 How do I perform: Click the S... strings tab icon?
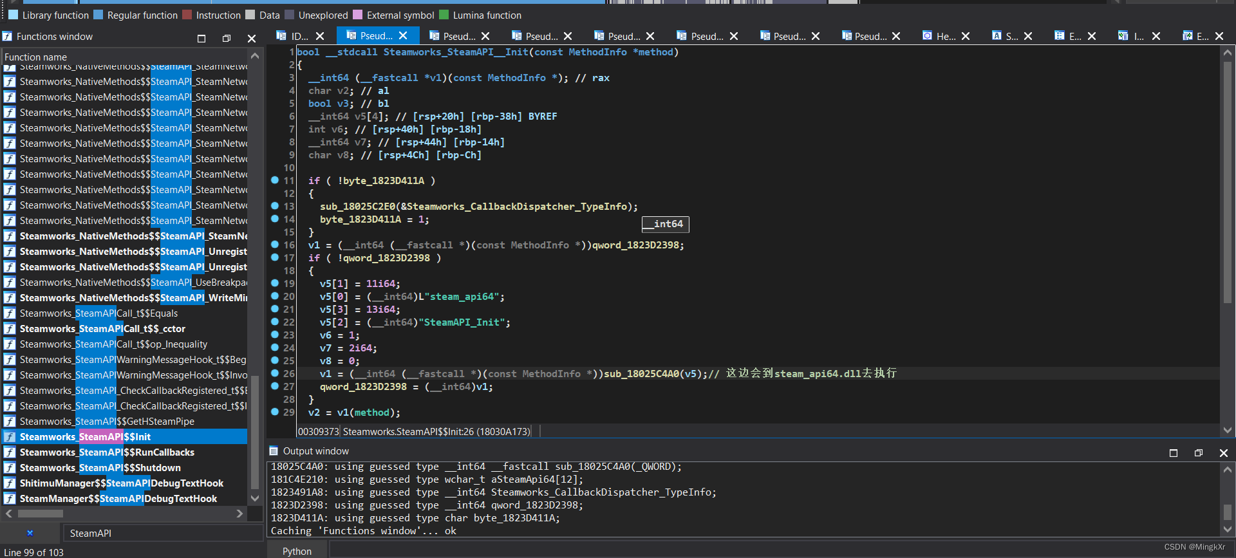pos(997,35)
